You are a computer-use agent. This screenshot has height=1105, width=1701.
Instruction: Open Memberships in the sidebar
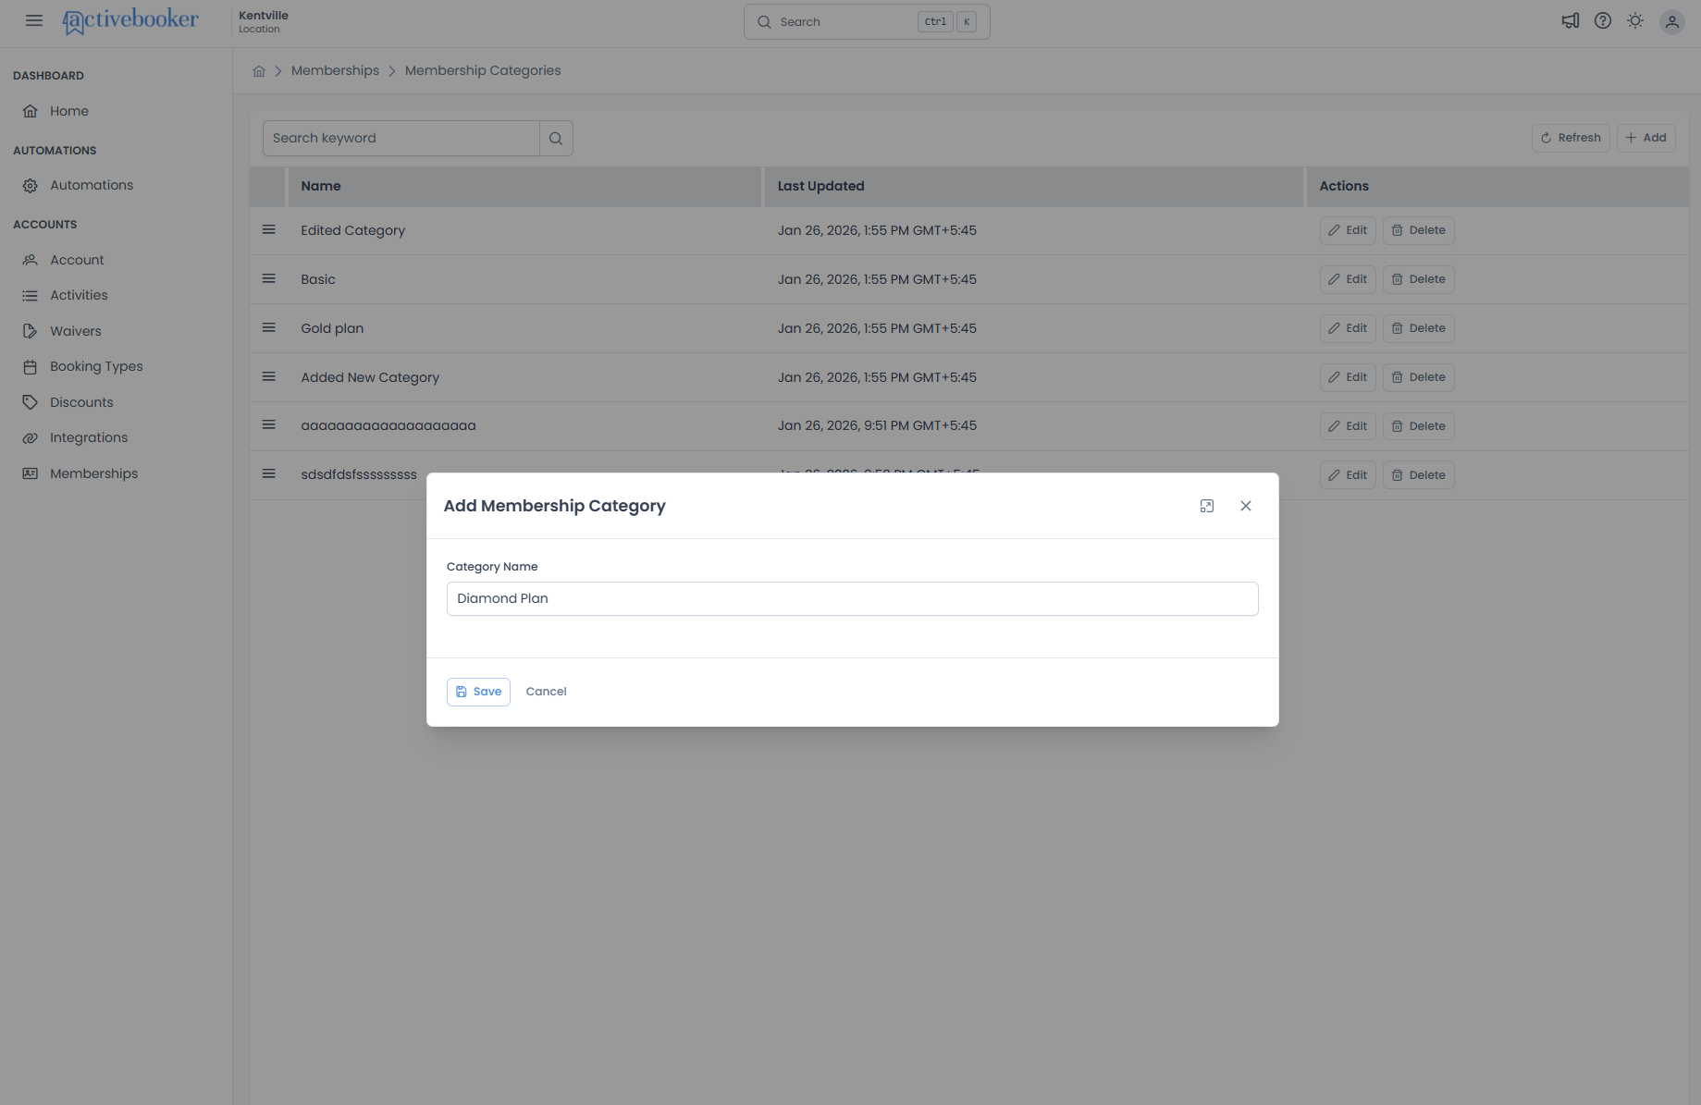pyautogui.click(x=93, y=473)
